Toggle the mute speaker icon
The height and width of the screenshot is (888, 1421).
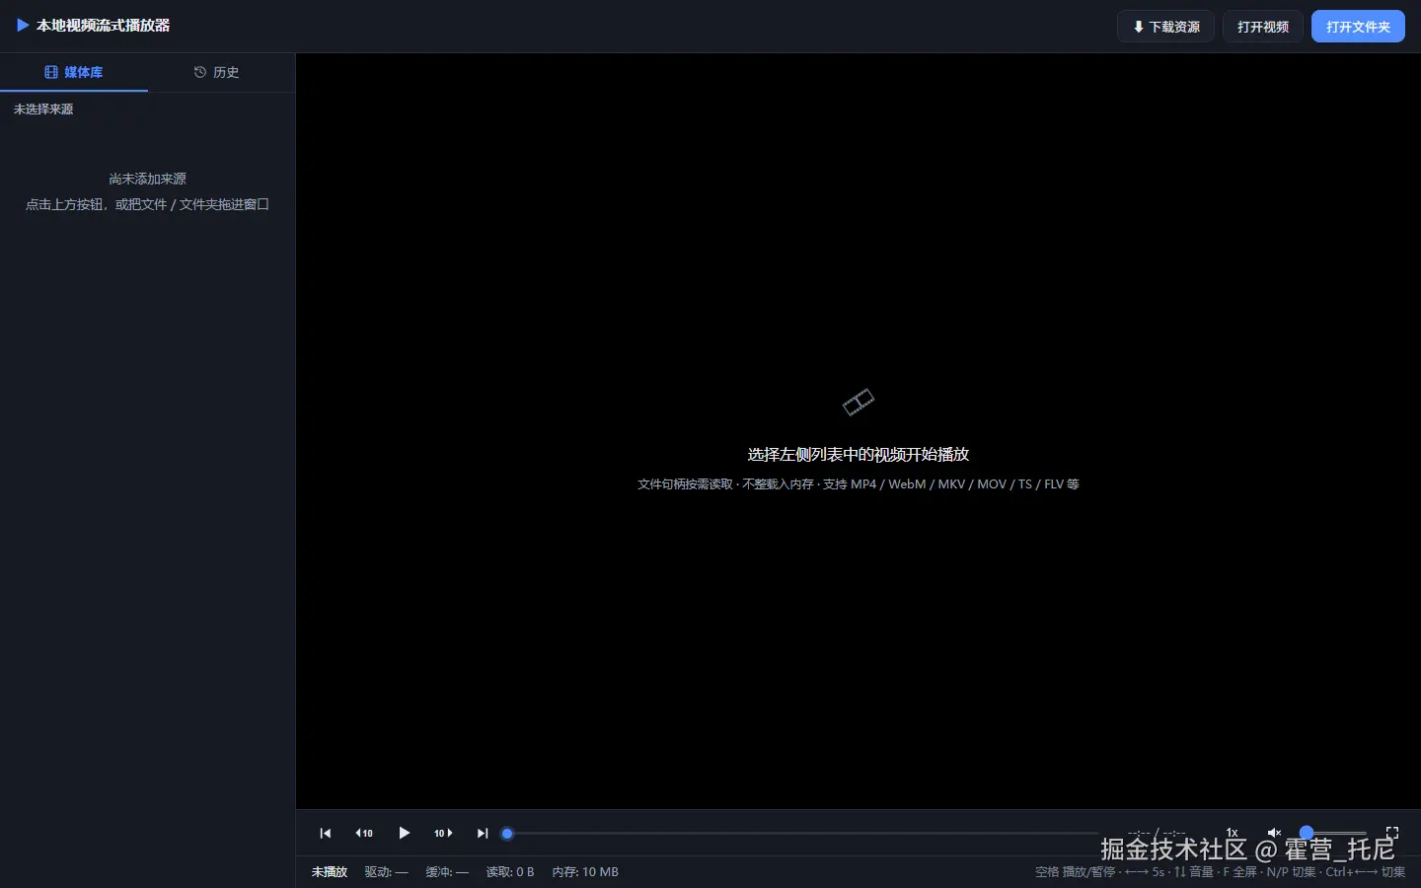pyautogui.click(x=1274, y=833)
